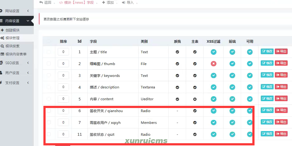
Task: Click the 添加 add field link
Action: point(108,2)
